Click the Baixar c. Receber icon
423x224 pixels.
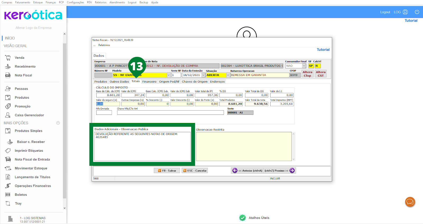coord(10,142)
